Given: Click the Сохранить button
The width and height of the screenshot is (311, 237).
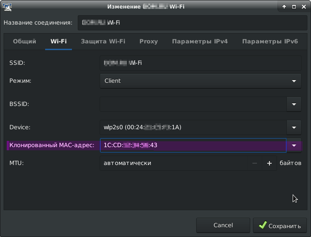Looking at the screenshot, I should coord(280,225).
